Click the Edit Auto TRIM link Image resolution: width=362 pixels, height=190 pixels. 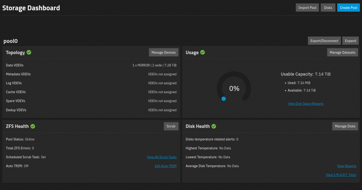165,166
